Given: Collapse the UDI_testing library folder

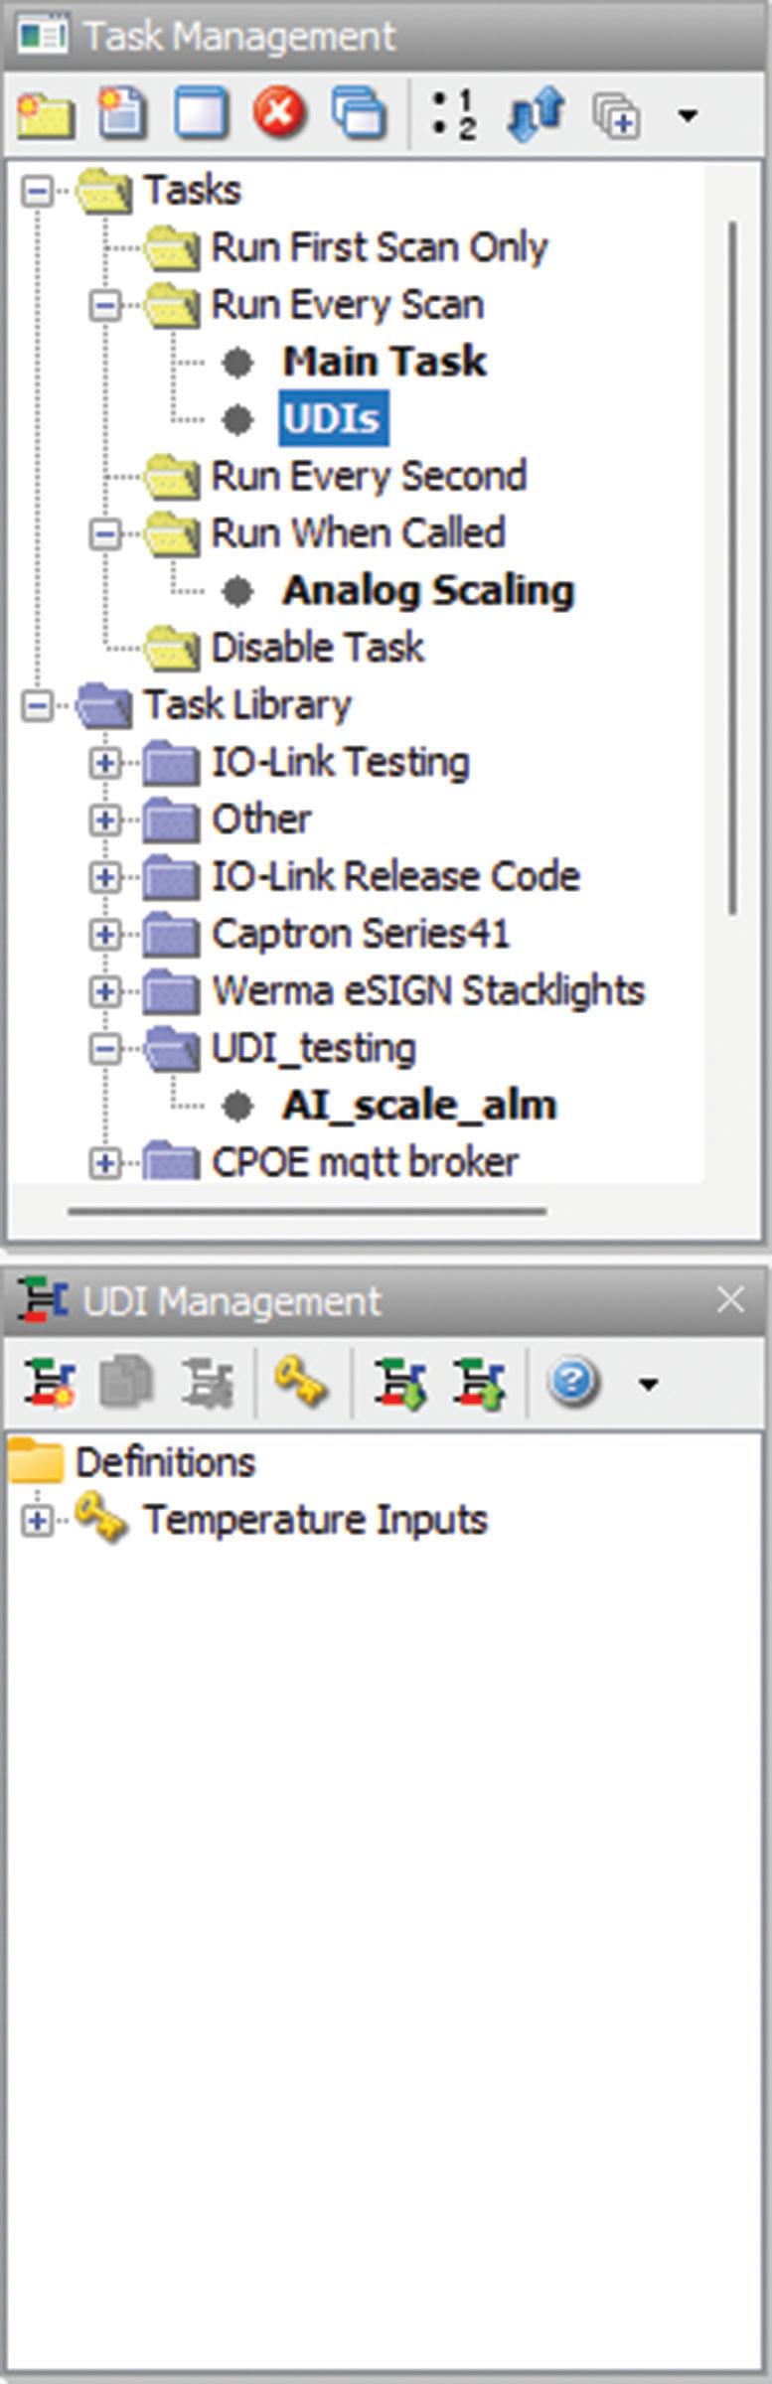Looking at the screenshot, I should click(104, 1049).
